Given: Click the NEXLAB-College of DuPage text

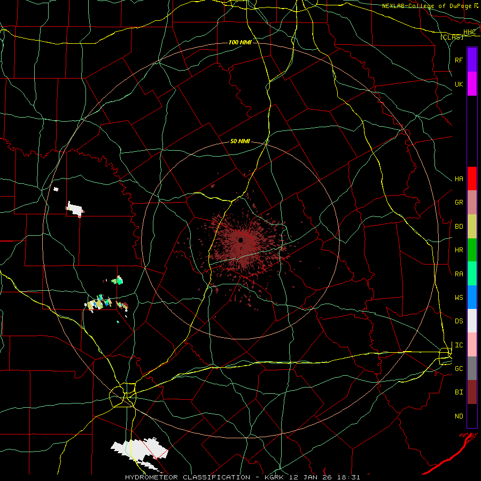Looking at the screenshot, I should point(427,6).
